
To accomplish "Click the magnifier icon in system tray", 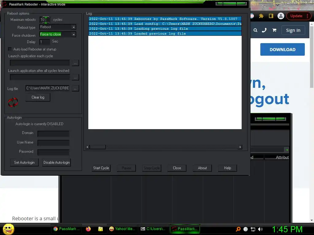I will (x=238, y=229).
